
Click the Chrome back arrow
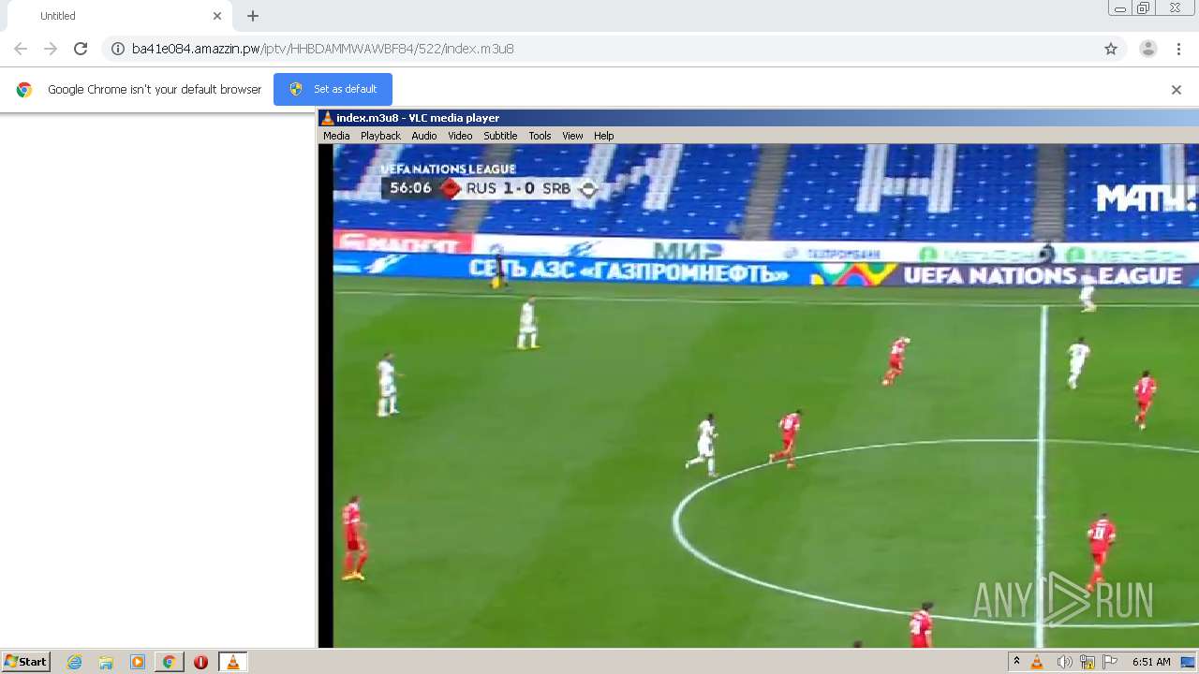21,49
